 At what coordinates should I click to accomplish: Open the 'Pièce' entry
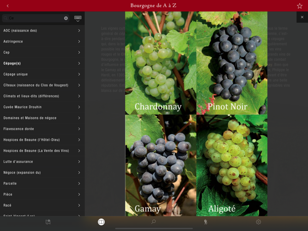pos(42,194)
